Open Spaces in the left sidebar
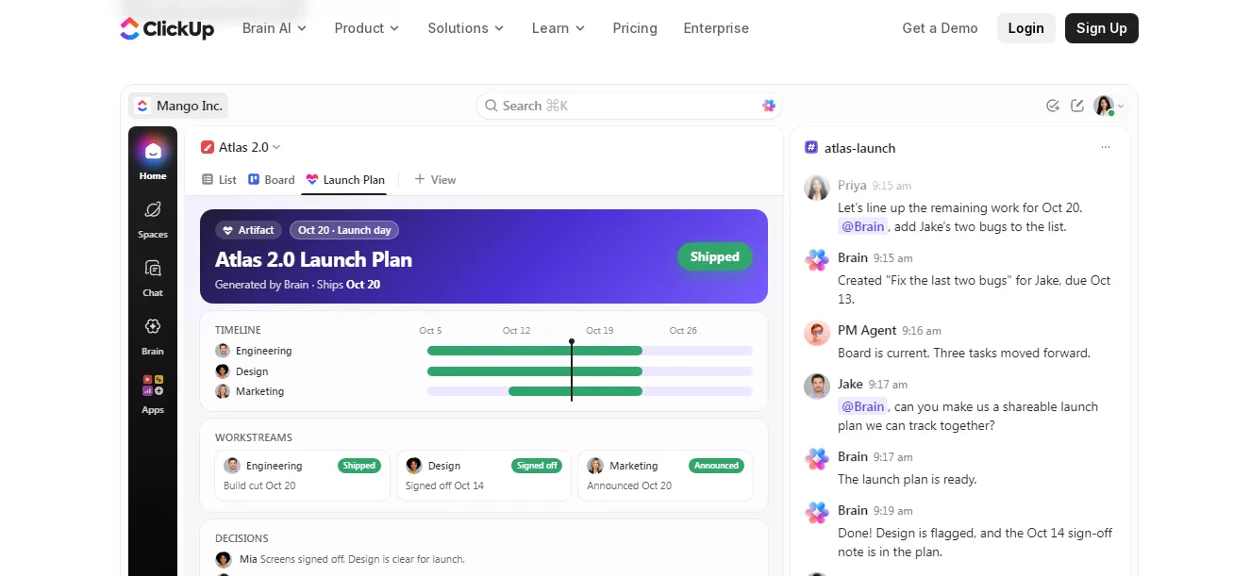Viewport: 1250px width, 576px height. (153, 220)
